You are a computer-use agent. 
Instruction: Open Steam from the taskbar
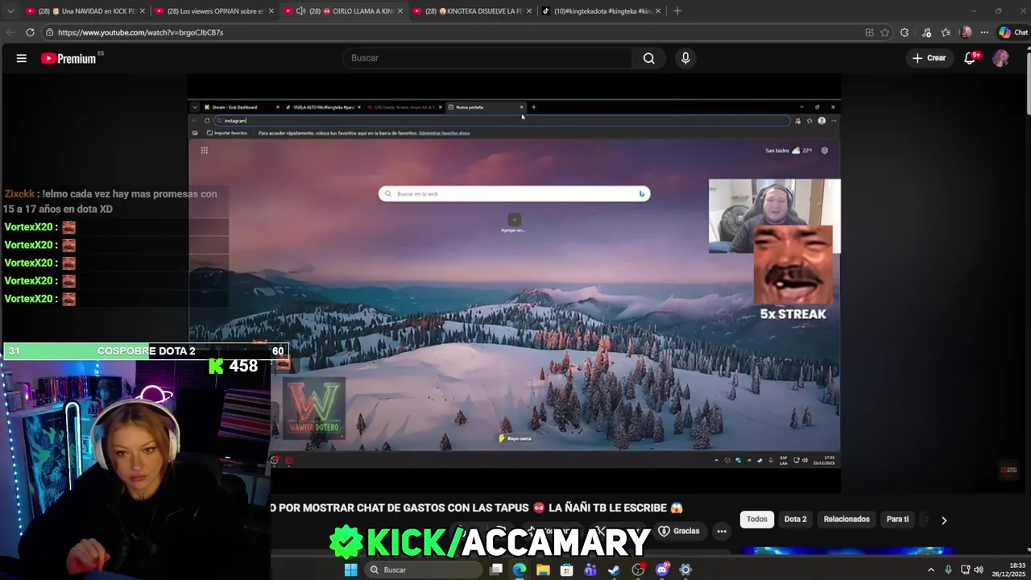coord(615,570)
